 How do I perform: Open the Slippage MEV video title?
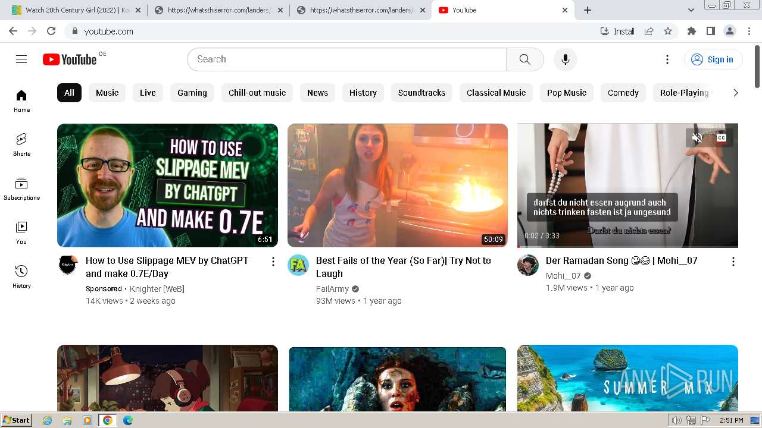point(167,267)
